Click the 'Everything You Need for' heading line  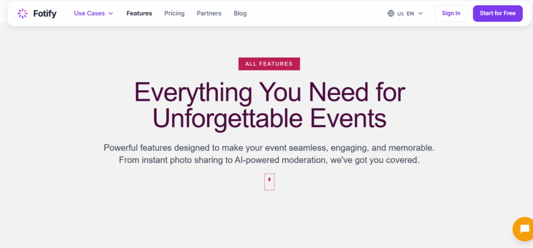269,92
